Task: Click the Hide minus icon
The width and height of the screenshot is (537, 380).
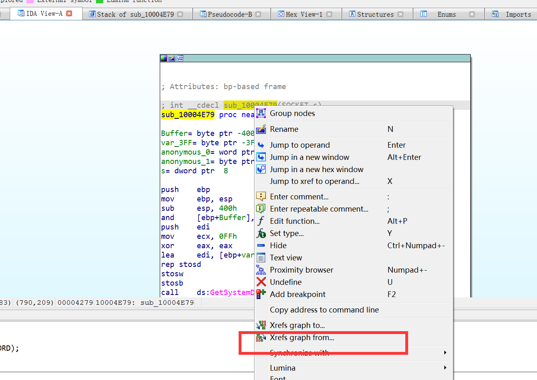Action: 261,246
